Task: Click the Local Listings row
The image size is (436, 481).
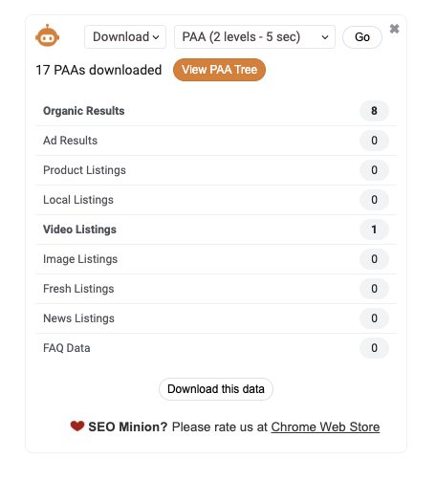Action: coord(216,200)
